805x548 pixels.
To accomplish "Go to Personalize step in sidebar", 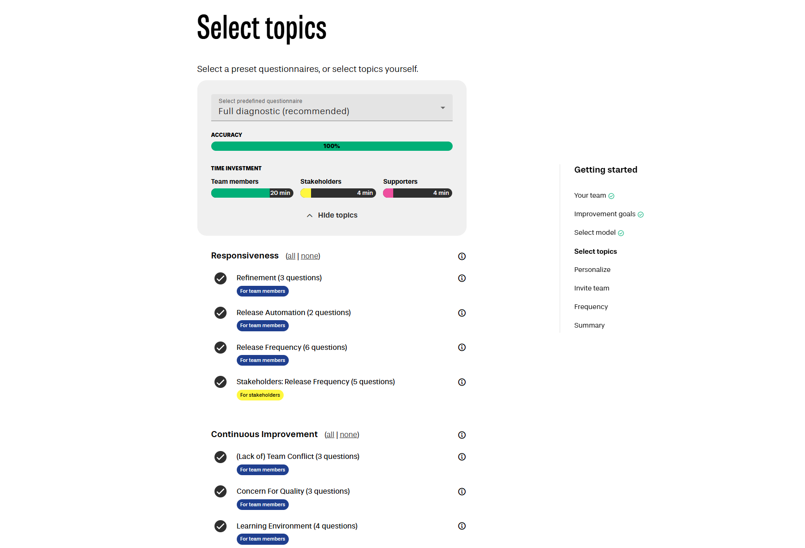I will (592, 270).
